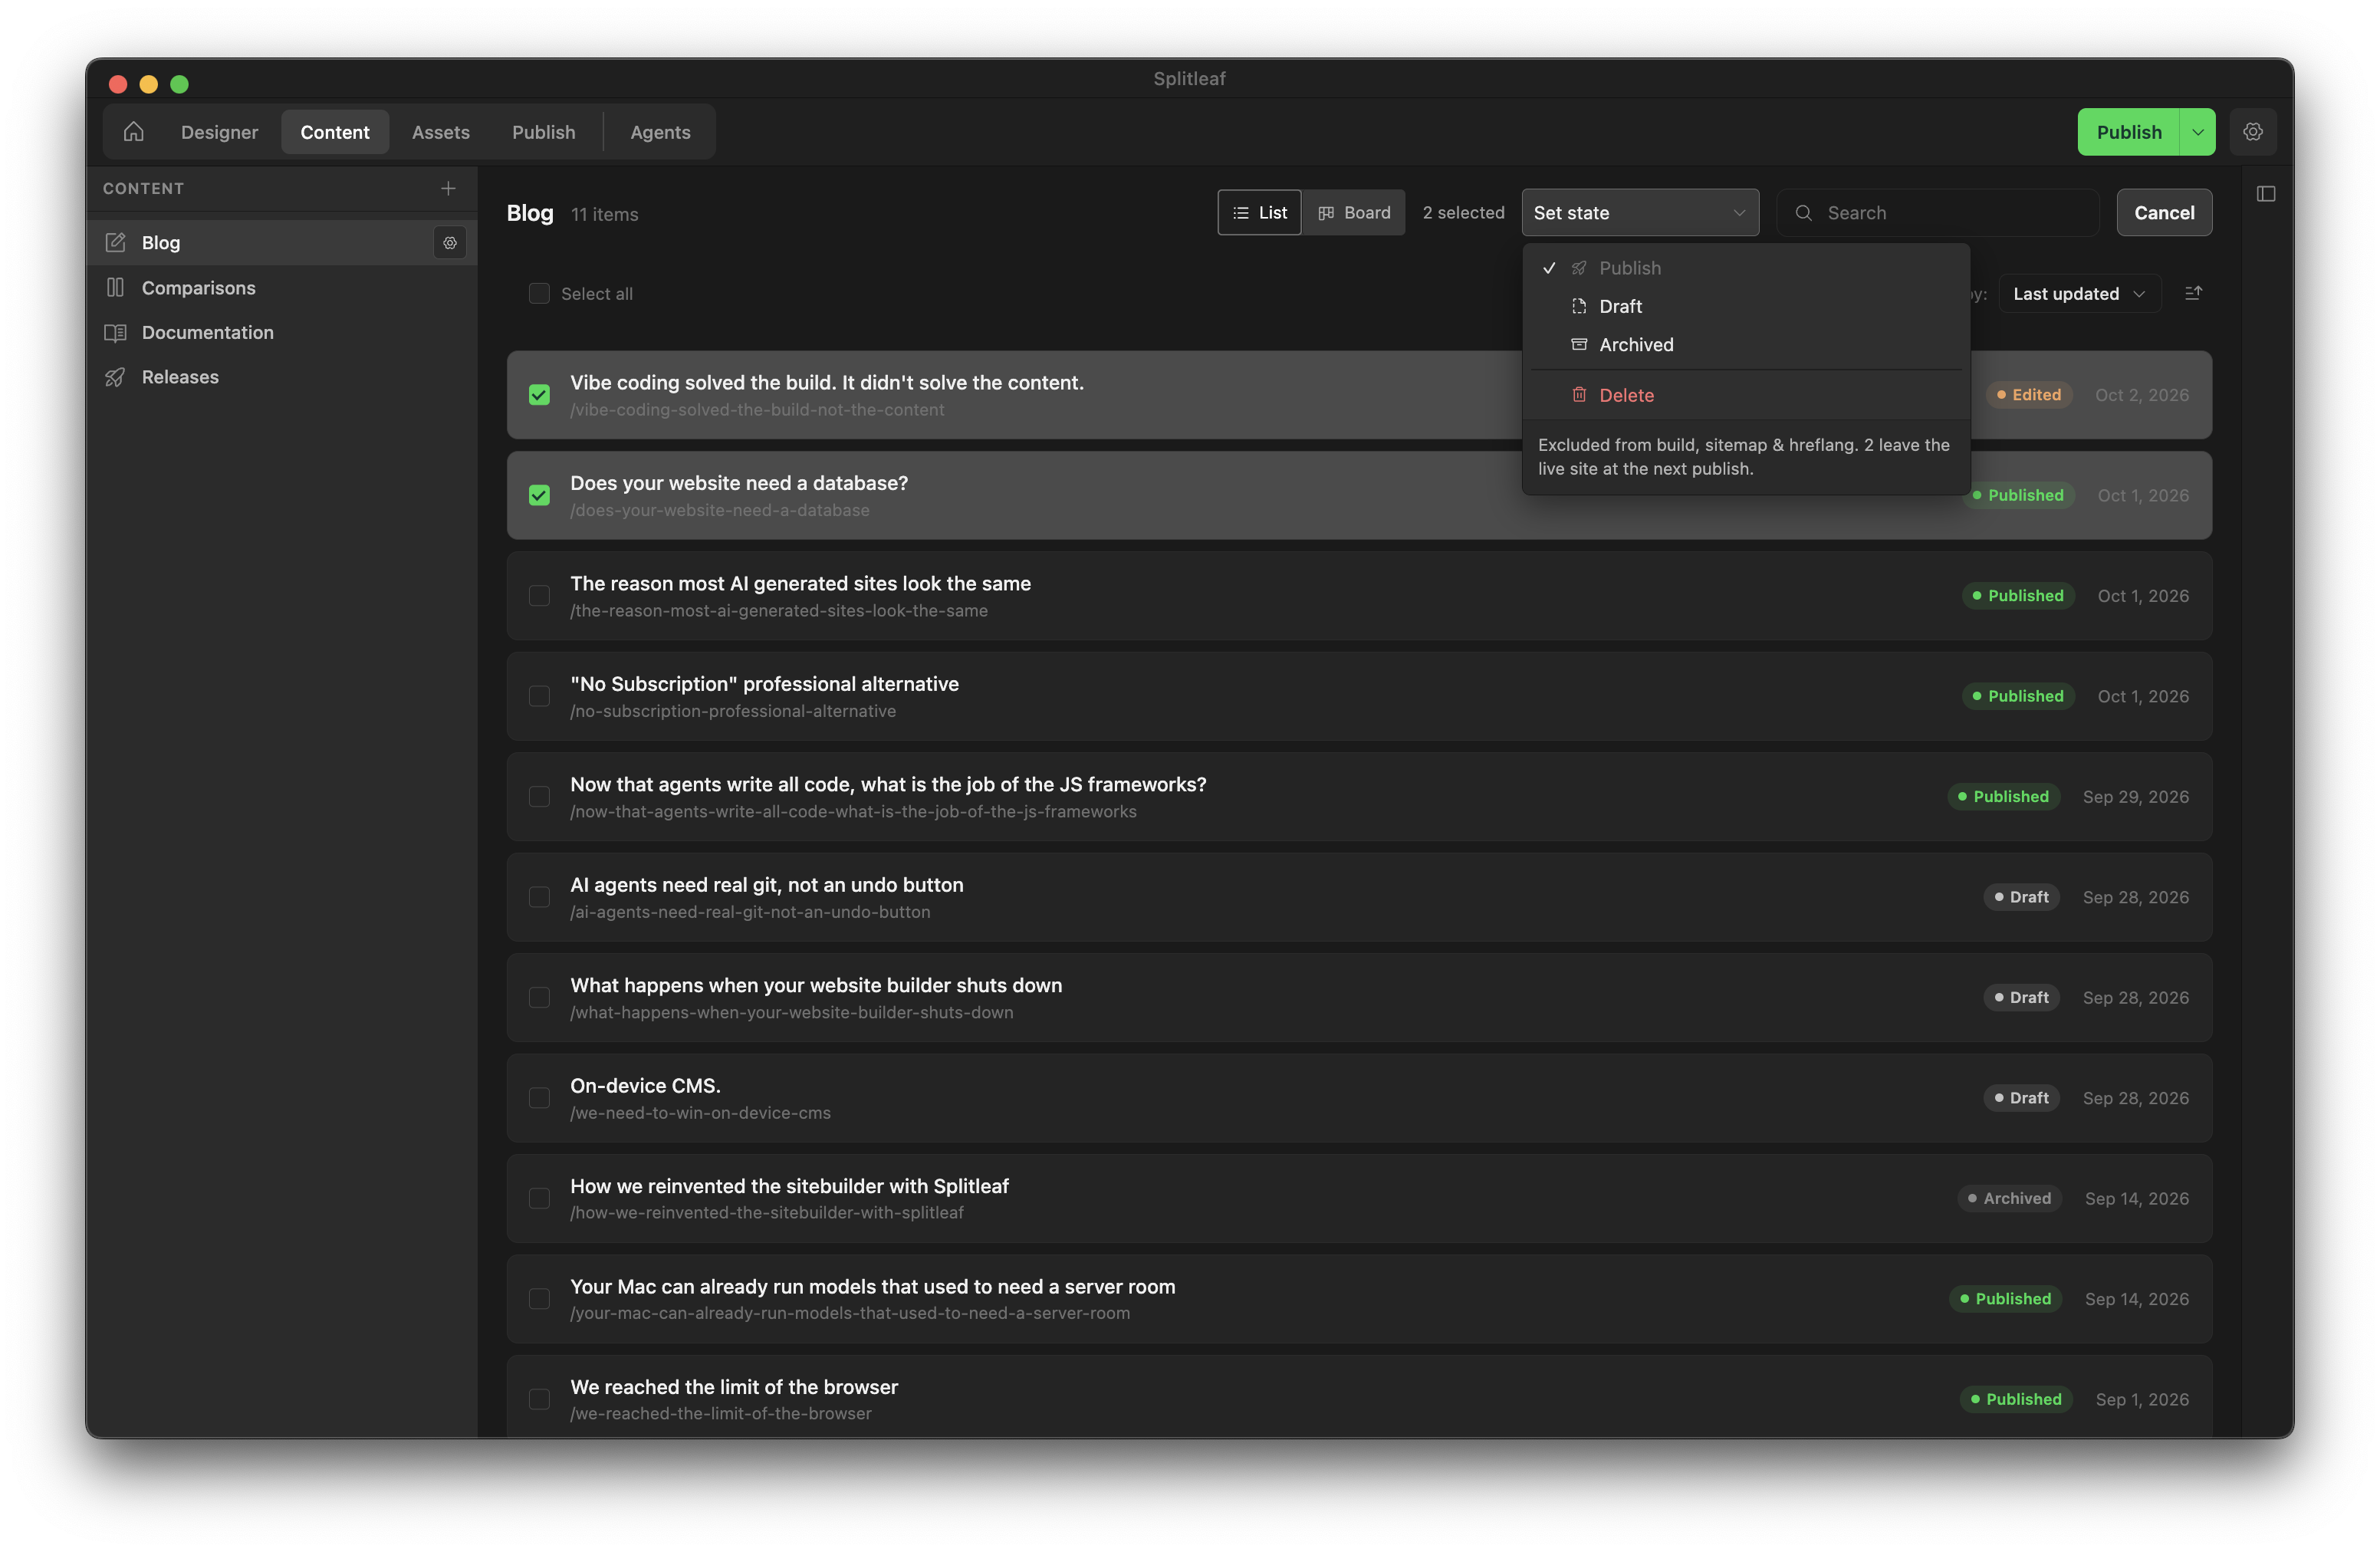Viewport: 2380px width, 1552px height.
Task: Add new content collection with plus icon
Action: coord(448,189)
